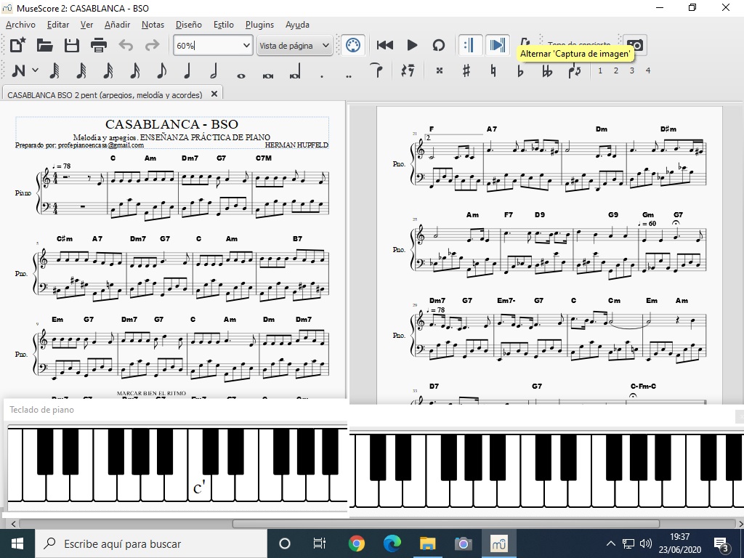Rewind playback to the start position
This screenshot has width=744, height=558.
(x=385, y=46)
